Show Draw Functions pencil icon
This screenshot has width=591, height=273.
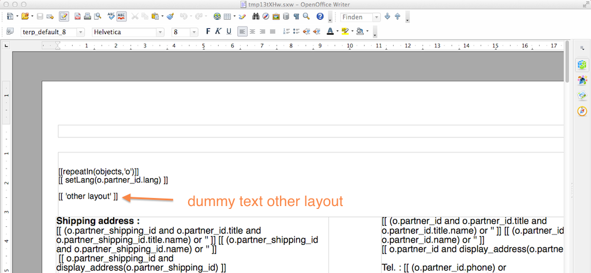(x=242, y=17)
